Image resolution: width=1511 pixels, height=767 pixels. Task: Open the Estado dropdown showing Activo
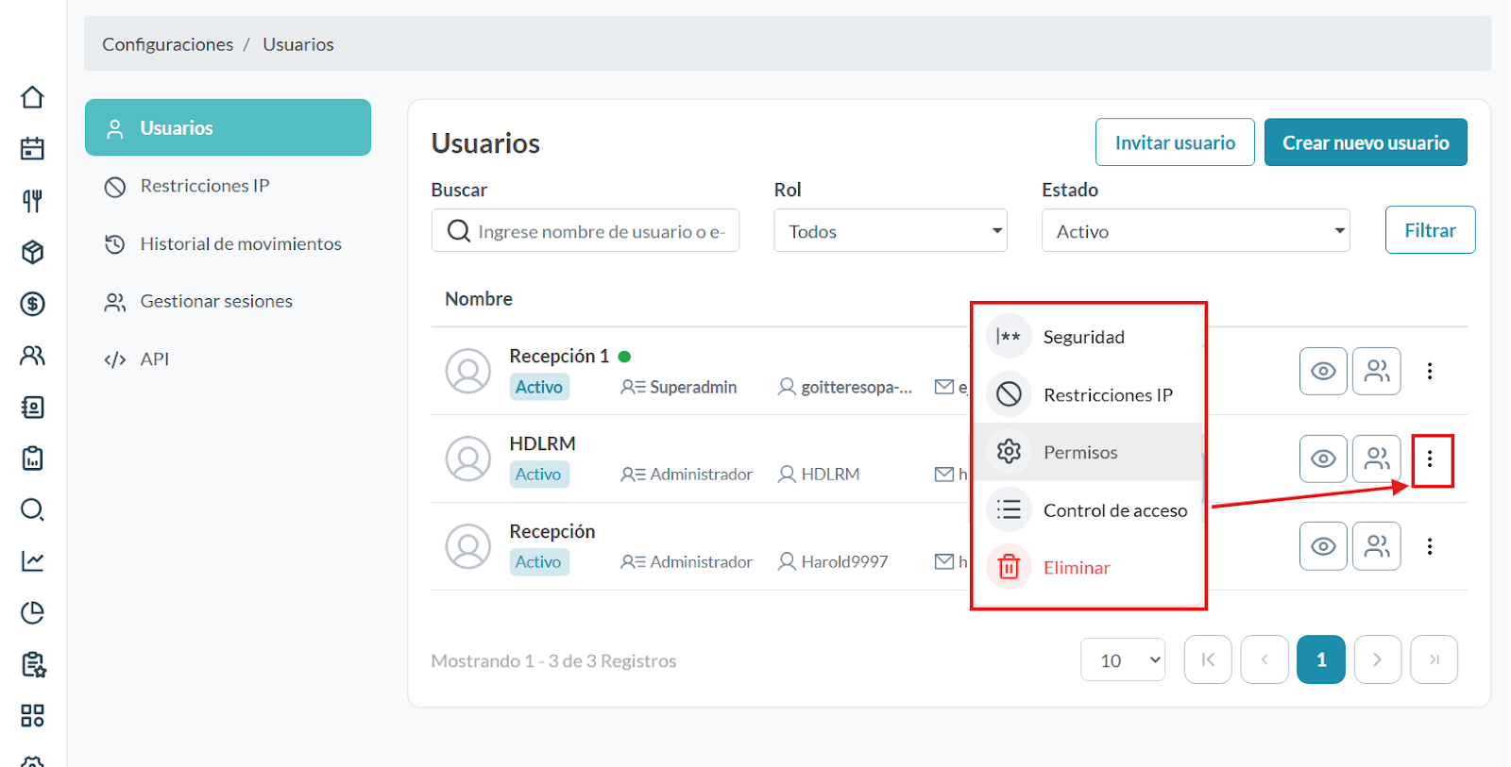1195,231
